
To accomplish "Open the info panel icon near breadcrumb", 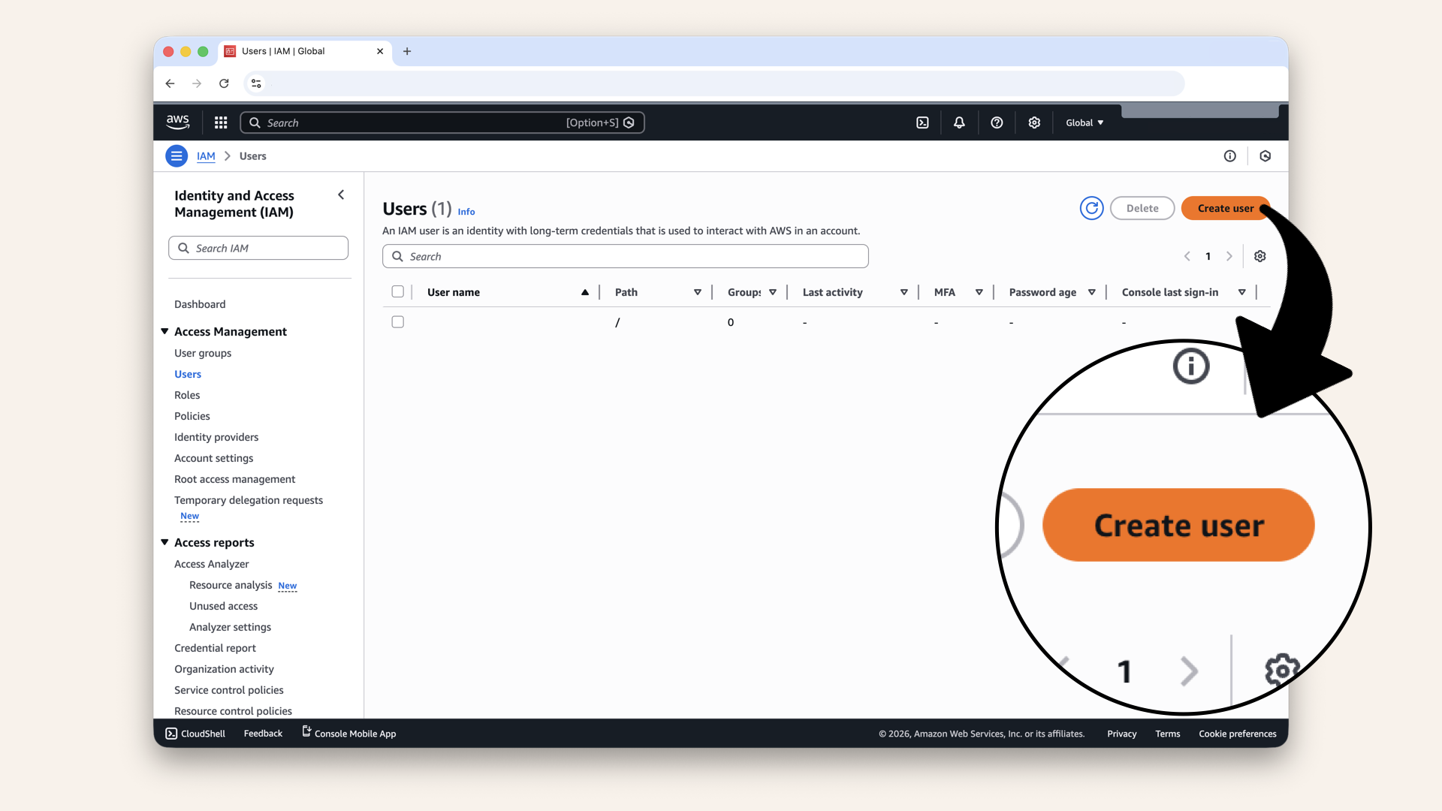I will coord(1229,156).
